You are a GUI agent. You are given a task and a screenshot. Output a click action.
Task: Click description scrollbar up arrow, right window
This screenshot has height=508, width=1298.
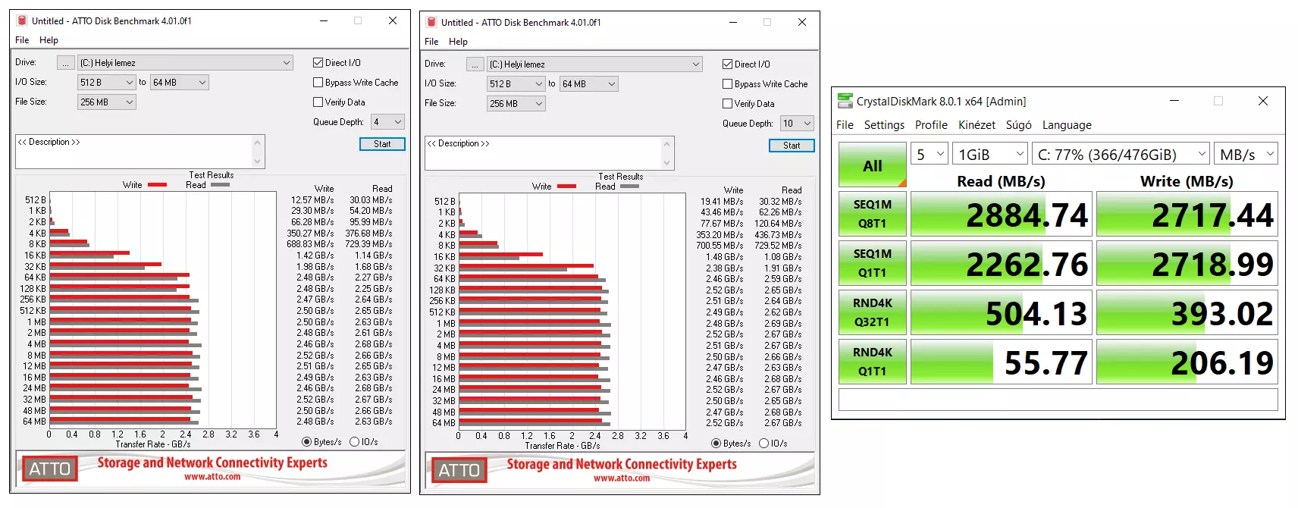tap(667, 144)
